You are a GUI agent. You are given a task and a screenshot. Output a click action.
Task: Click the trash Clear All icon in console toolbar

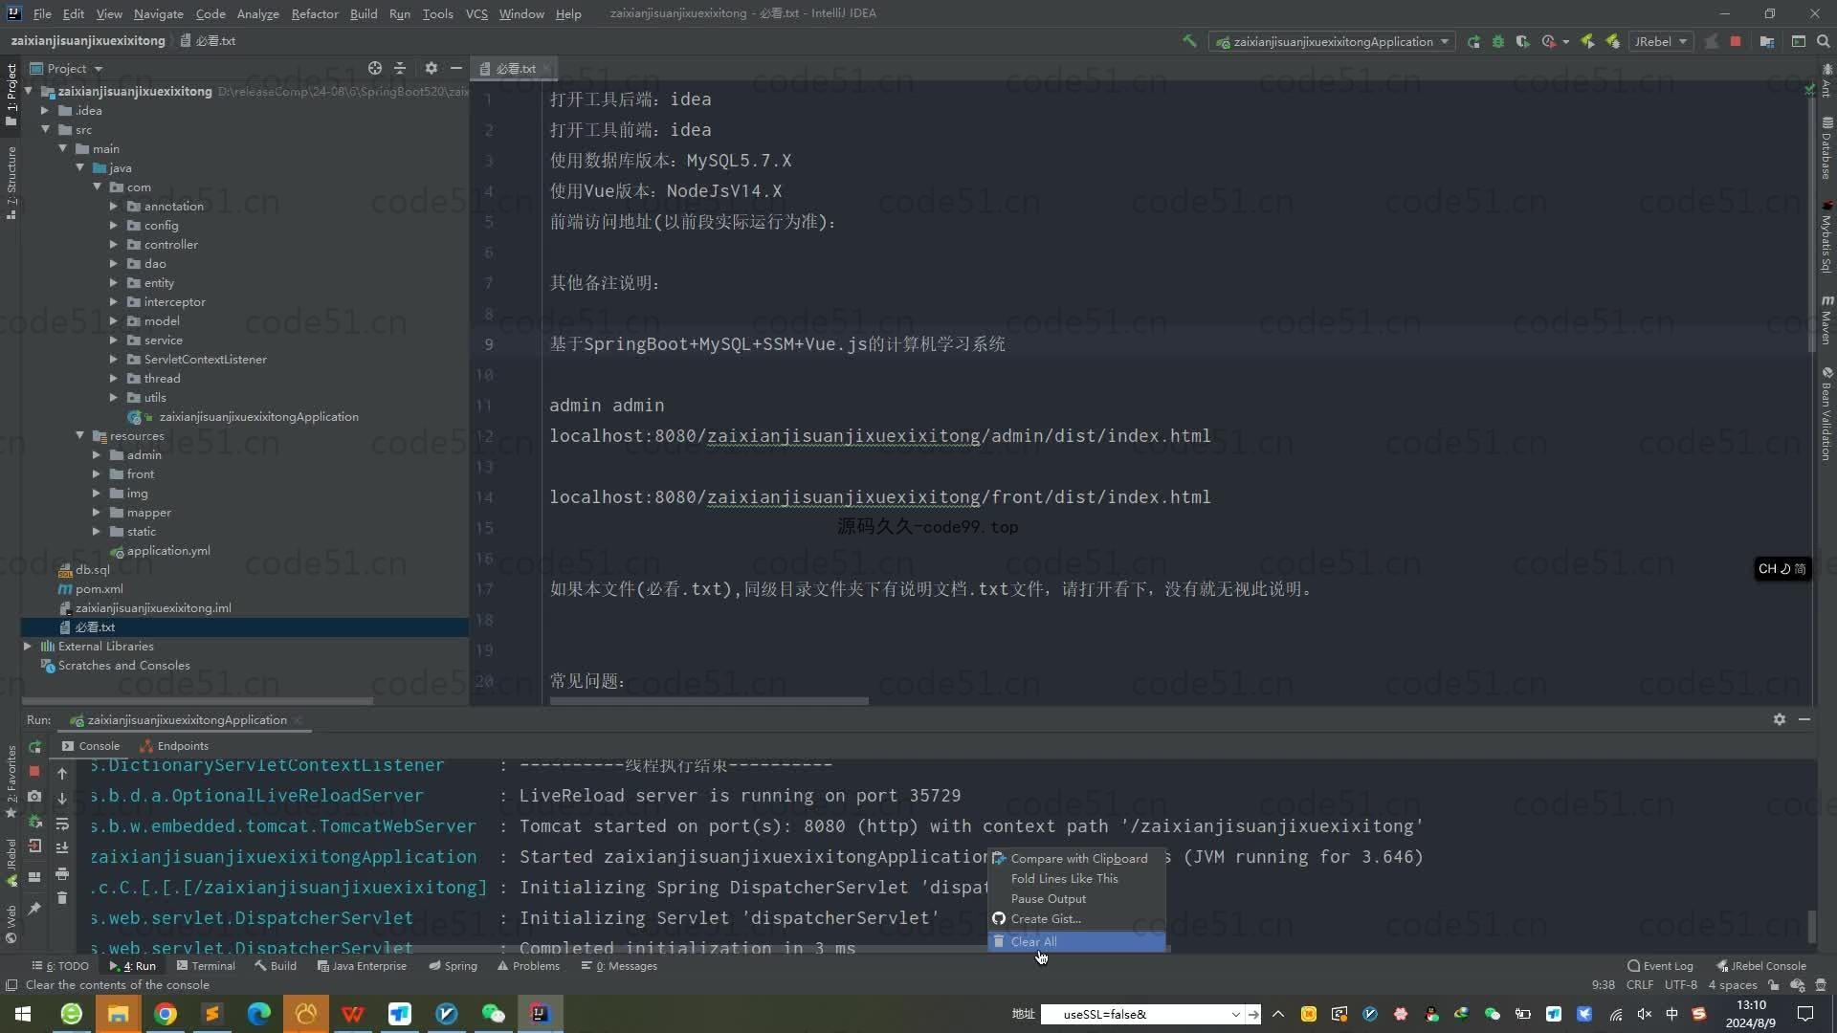click(62, 898)
